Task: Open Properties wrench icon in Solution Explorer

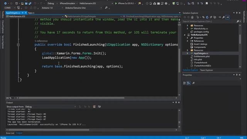Action: click(x=223, y=17)
